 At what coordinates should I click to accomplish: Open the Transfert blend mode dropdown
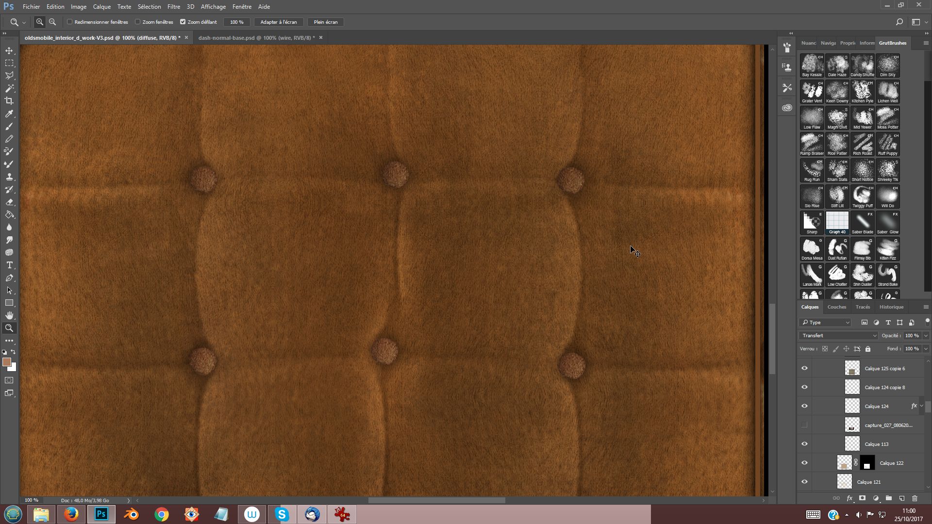click(838, 335)
